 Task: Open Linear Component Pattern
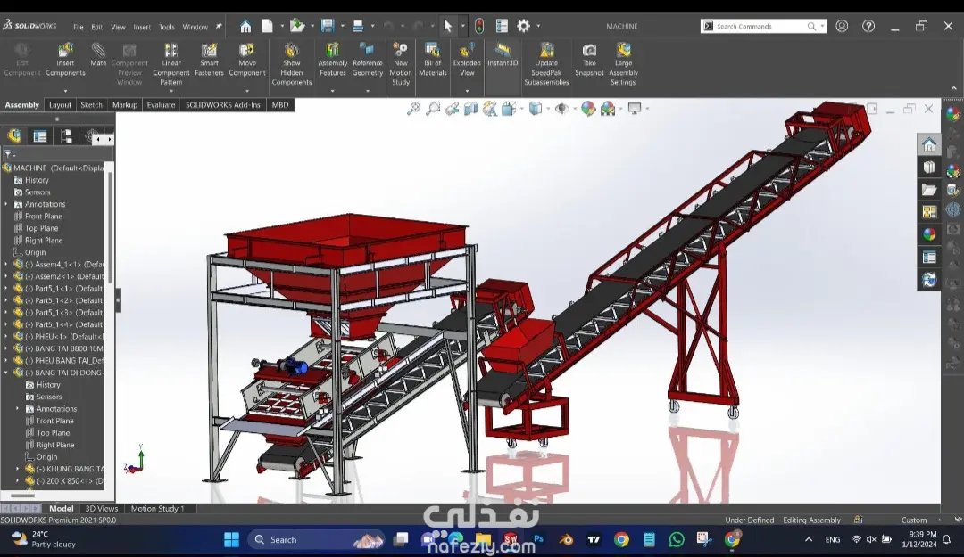[x=170, y=64]
